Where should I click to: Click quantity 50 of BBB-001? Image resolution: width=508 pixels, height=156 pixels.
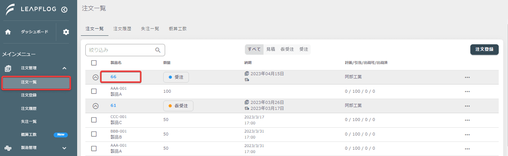coord(166,134)
